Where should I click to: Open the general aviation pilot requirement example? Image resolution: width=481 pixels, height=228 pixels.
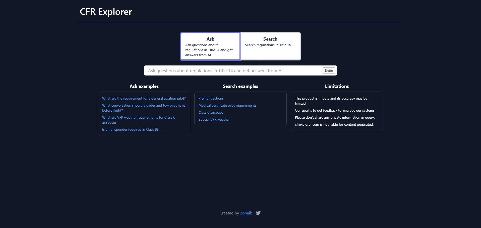point(144,99)
